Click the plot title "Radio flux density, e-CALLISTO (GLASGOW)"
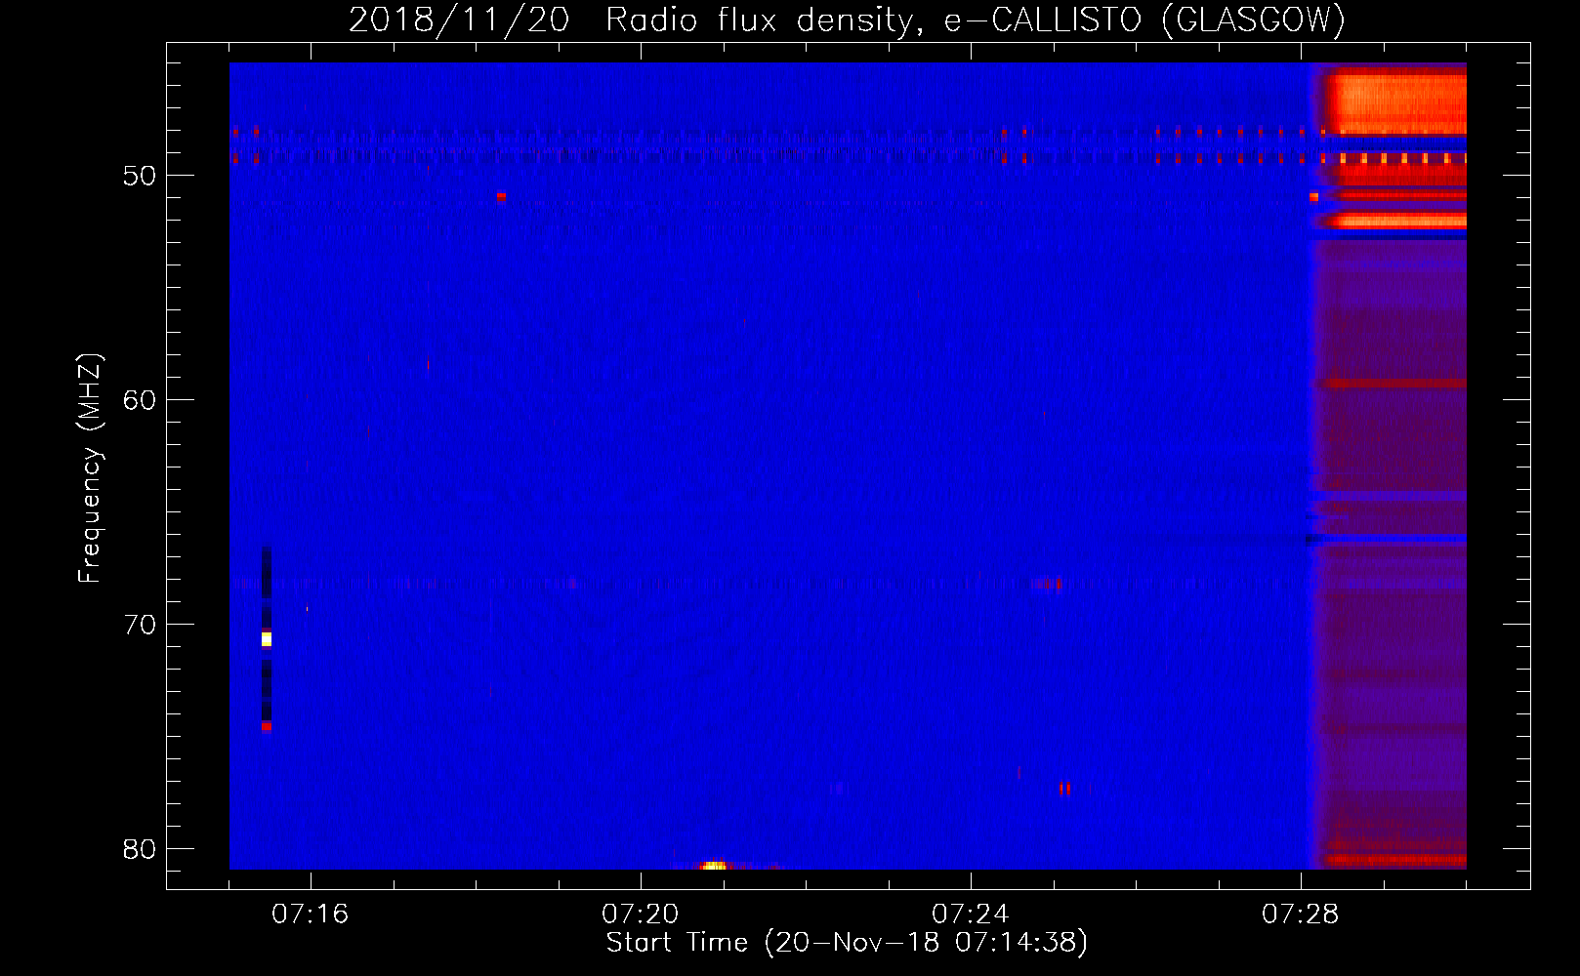 point(975,20)
